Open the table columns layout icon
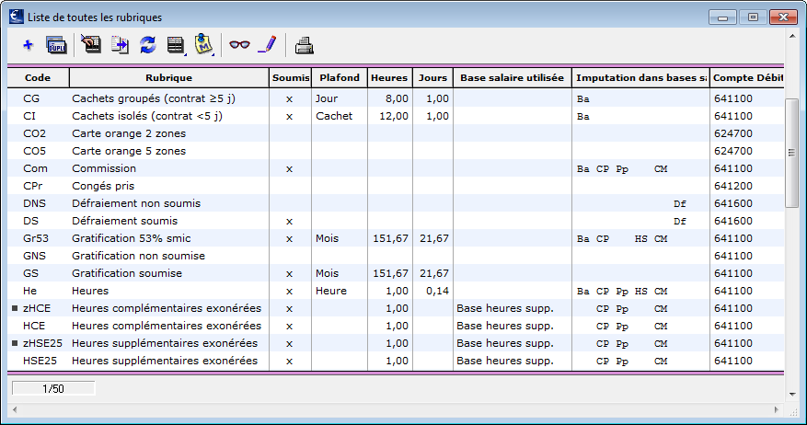 tap(176, 45)
